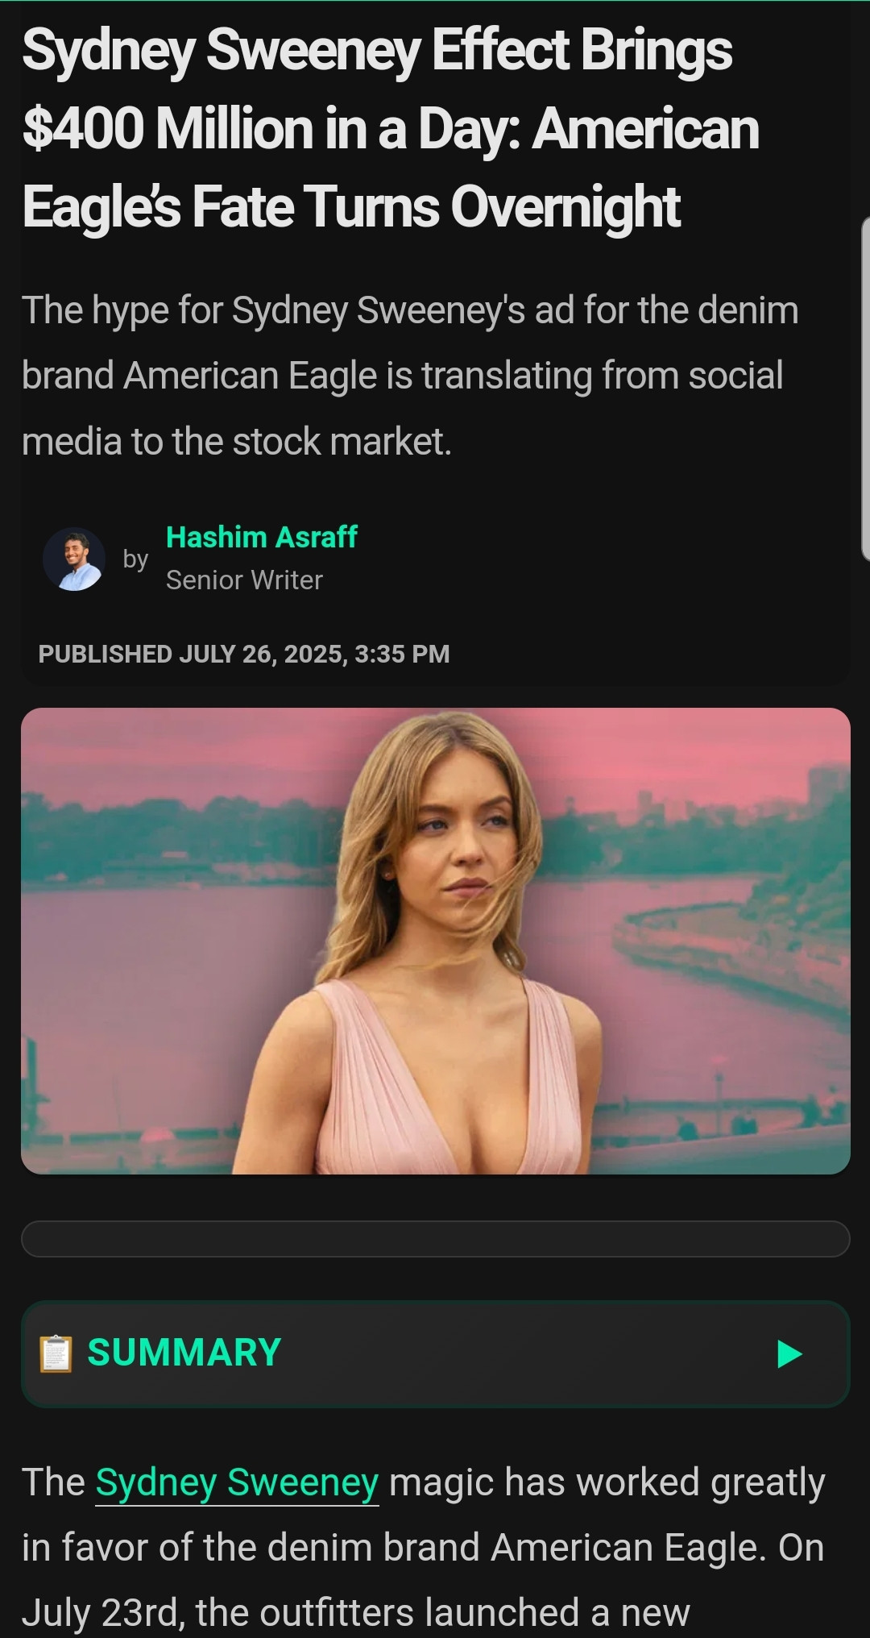Image resolution: width=870 pixels, height=1638 pixels.
Task: Click the SUMMARY heading label
Action: click(x=184, y=1353)
